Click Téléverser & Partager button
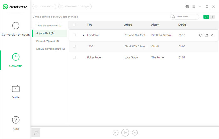 [x=75, y=7]
